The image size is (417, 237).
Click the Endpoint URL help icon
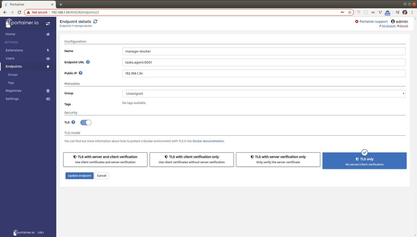(88, 62)
